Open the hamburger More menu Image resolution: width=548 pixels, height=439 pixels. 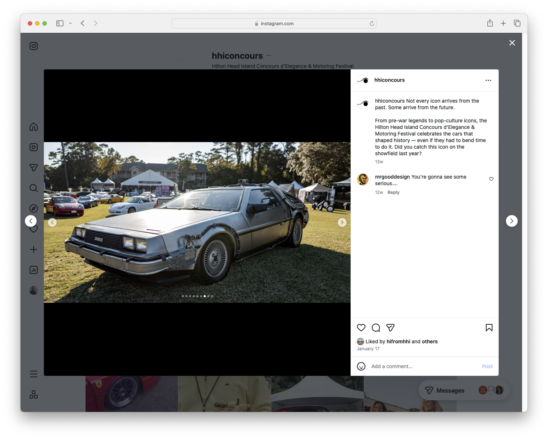coord(33,374)
